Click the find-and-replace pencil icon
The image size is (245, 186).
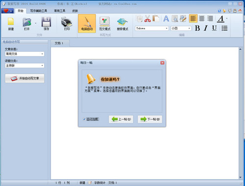click(183, 19)
